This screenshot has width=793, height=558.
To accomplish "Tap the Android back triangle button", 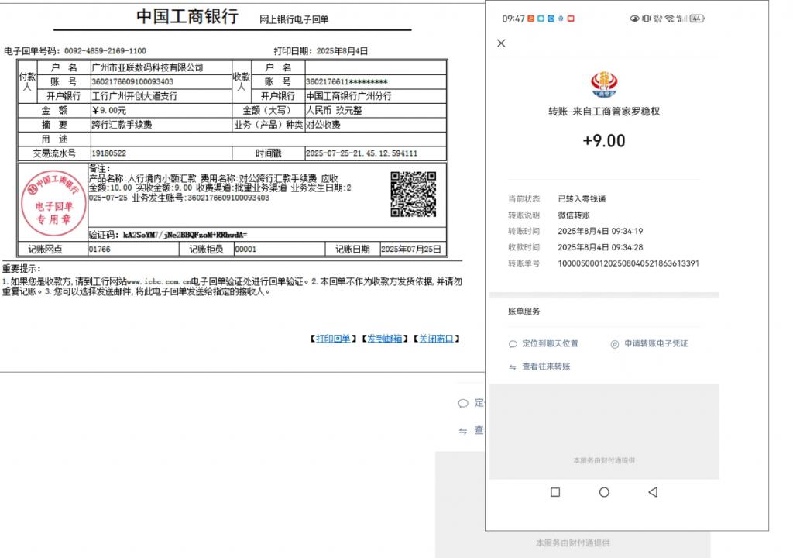I will [x=652, y=492].
